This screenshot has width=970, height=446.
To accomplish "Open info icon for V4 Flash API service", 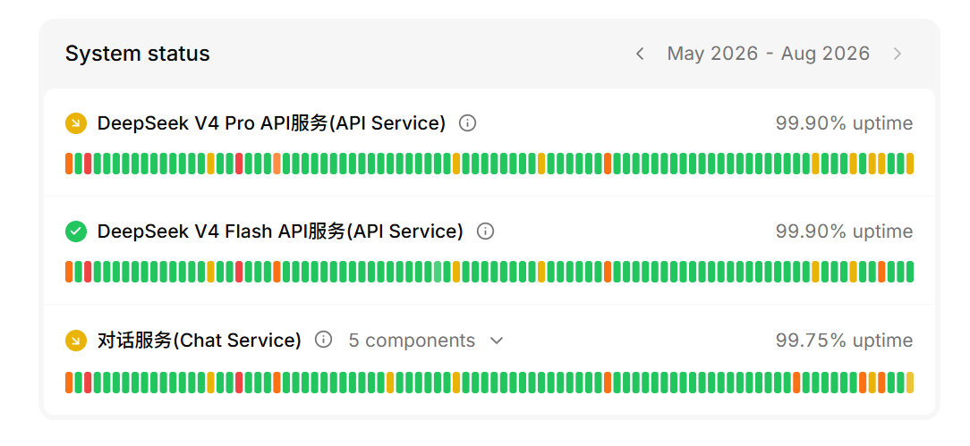I will pyautogui.click(x=485, y=231).
